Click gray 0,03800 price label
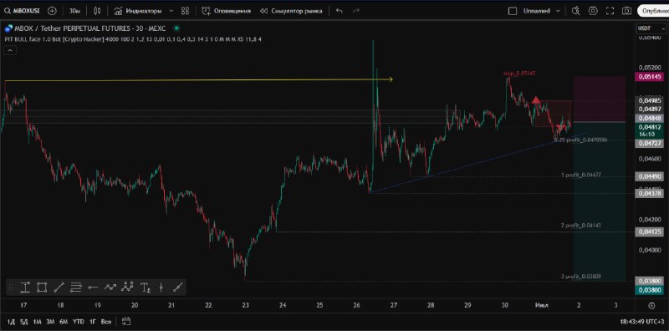Screen dimensions: 669x331 [651, 281]
